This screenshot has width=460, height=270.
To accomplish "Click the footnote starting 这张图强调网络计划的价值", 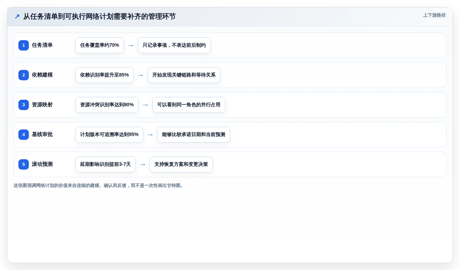I will [x=99, y=186].
